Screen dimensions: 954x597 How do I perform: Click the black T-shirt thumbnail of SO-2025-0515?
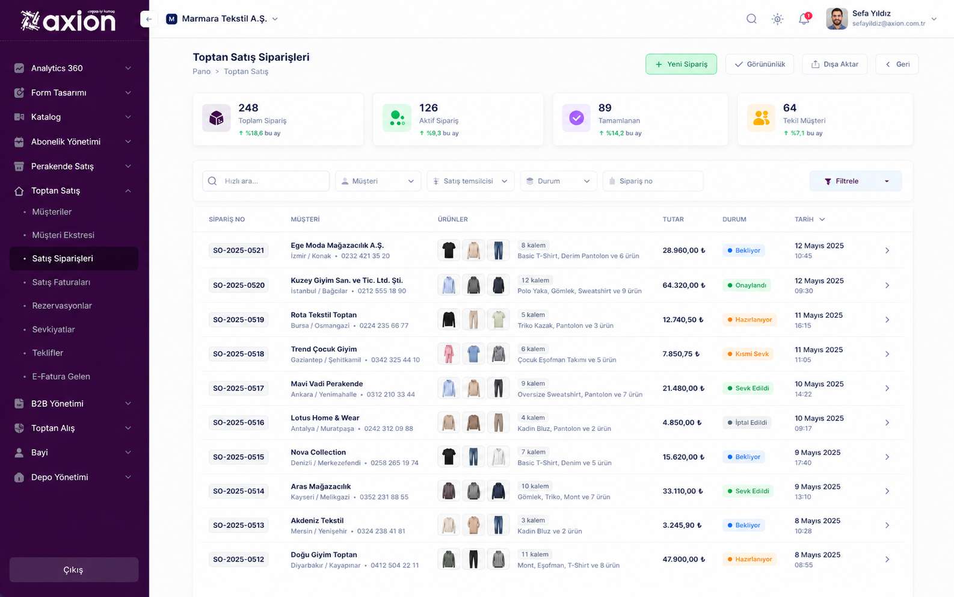[x=449, y=457]
